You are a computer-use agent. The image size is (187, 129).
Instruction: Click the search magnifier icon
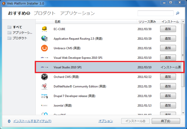point(178,13)
